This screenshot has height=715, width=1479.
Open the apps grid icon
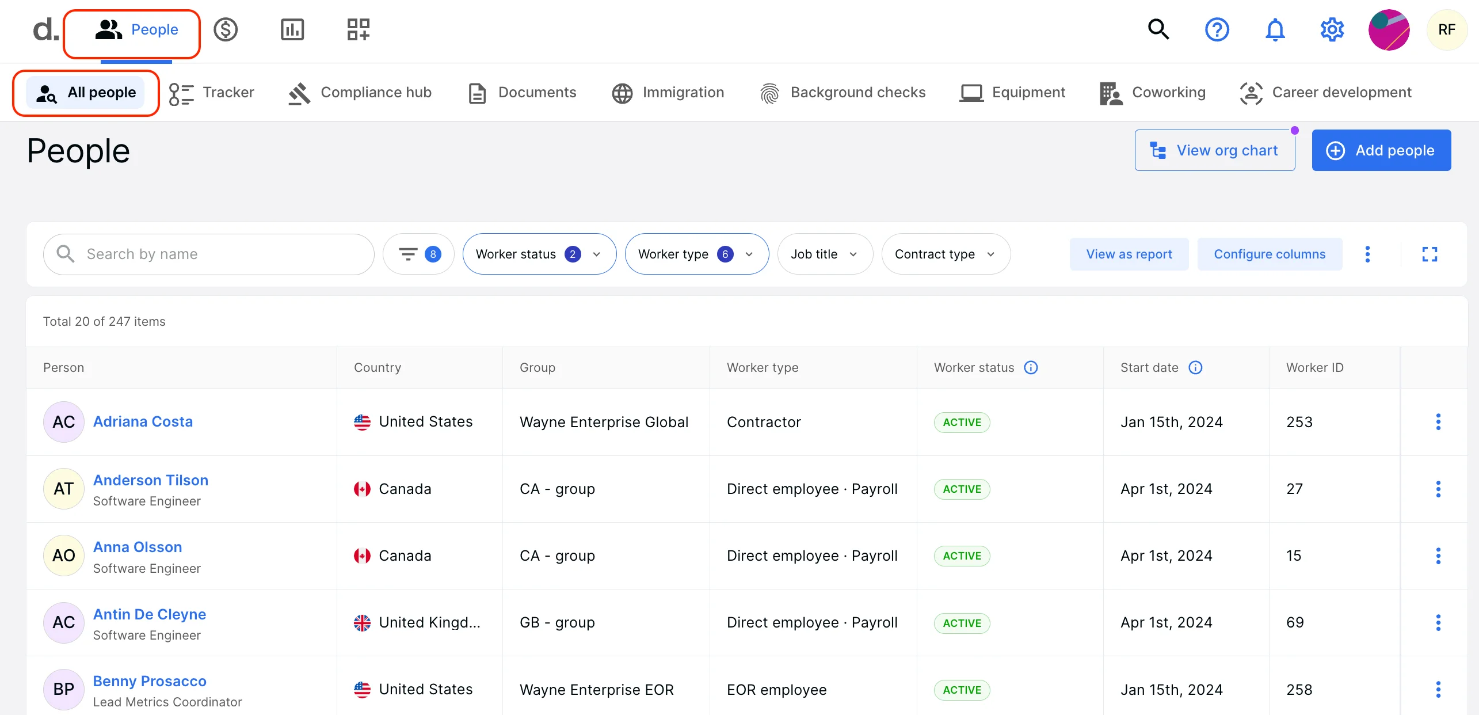click(357, 29)
